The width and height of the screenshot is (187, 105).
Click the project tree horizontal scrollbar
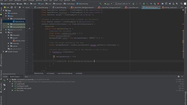point(9,74)
